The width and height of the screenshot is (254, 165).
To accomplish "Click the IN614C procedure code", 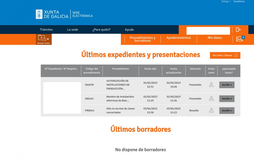I will pyautogui.click(x=89, y=99).
